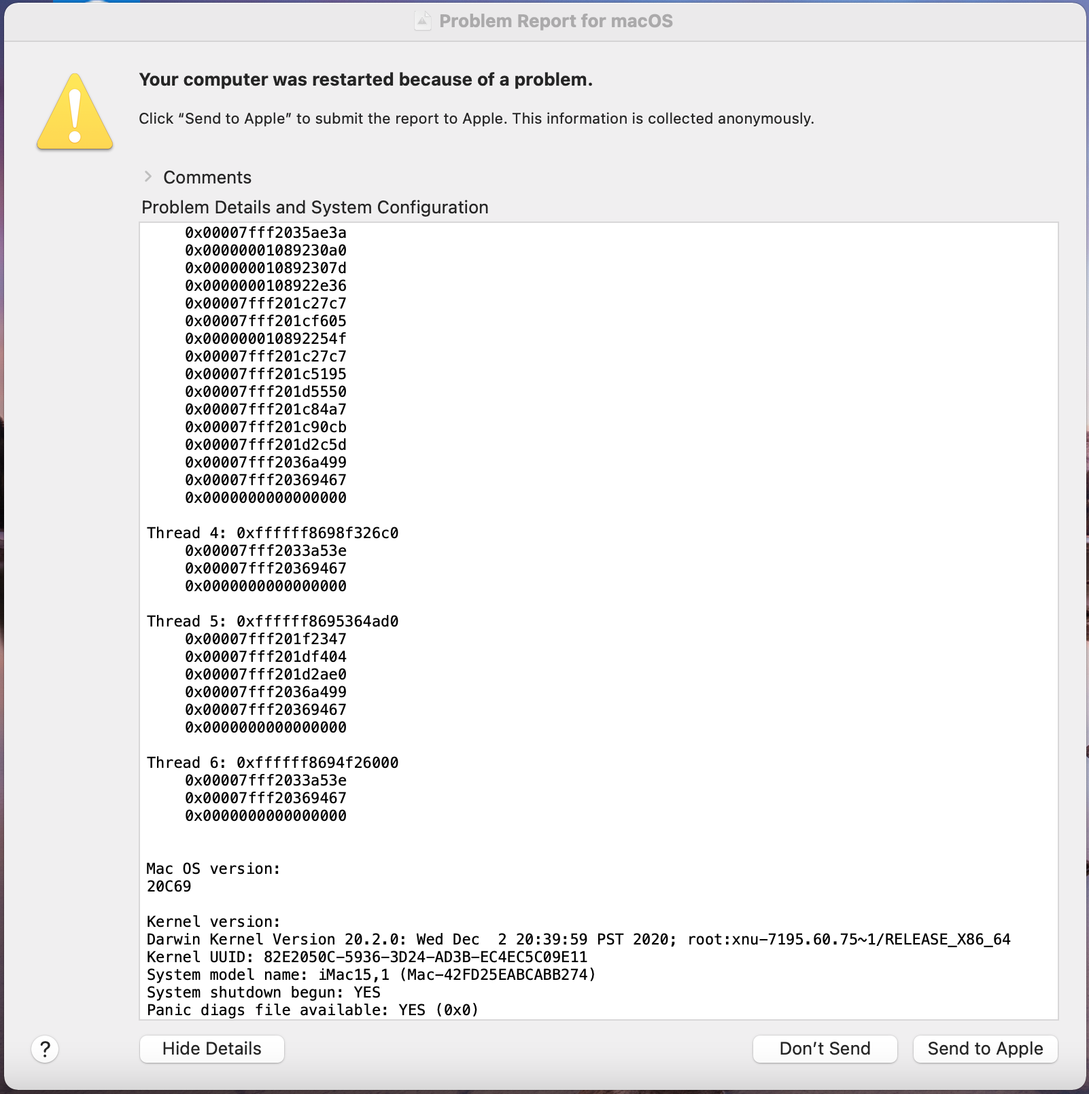The width and height of the screenshot is (1089, 1094).
Task: Select the line 0x00007fff201df404
Action: pyautogui.click(x=266, y=656)
